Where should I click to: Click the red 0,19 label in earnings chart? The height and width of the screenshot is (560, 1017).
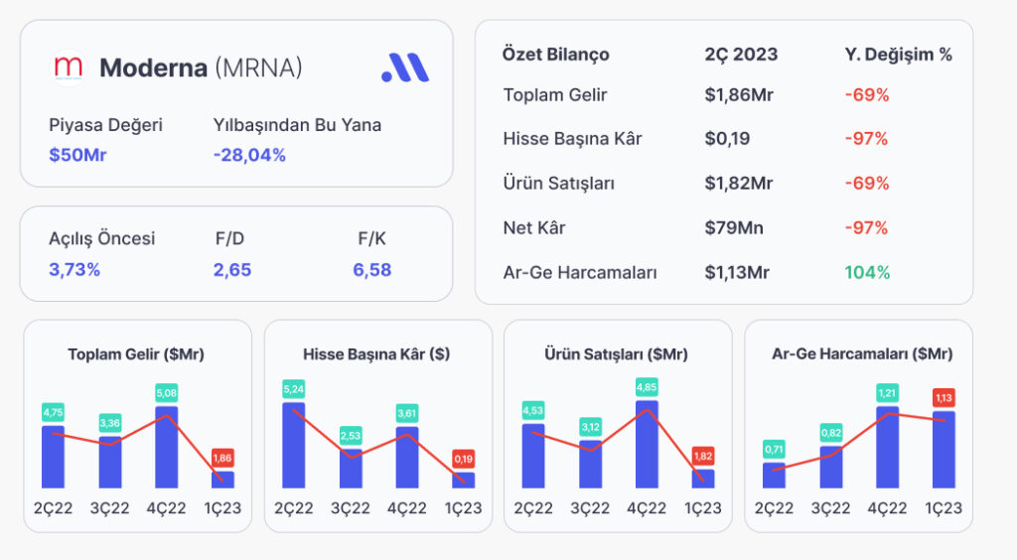tap(463, 459)
